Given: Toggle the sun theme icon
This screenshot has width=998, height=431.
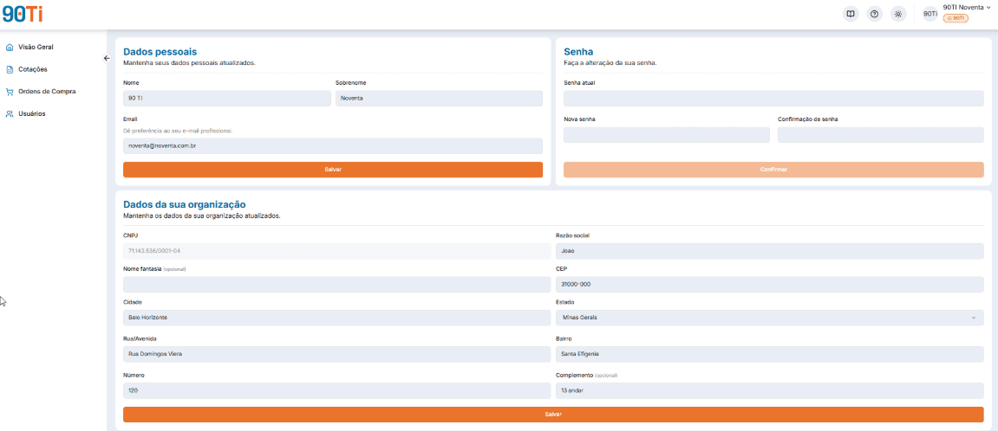Looking at the screenshot, I should [x=898, y=14].
